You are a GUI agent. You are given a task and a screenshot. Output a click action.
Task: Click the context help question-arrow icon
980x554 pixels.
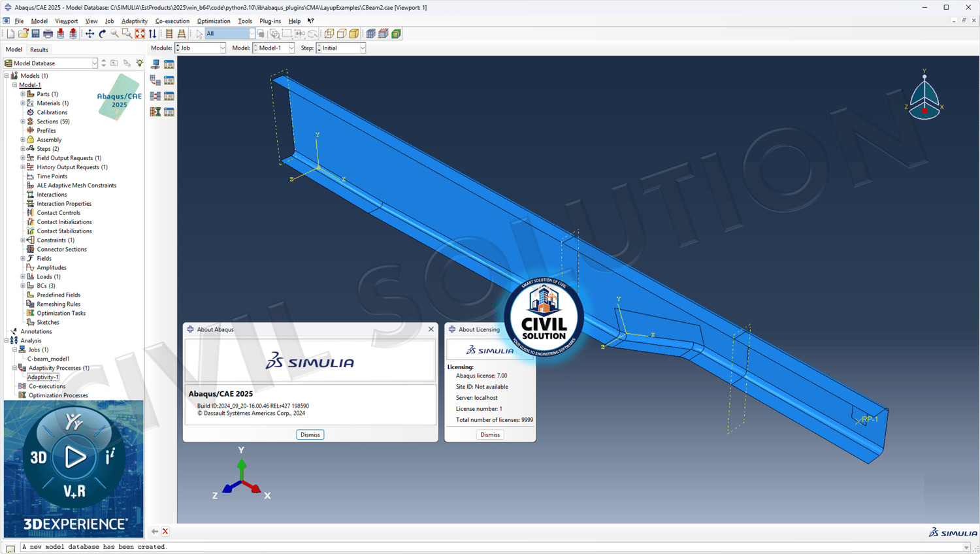[311, 21]
